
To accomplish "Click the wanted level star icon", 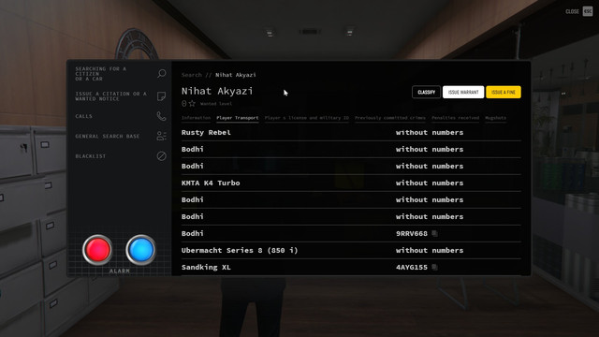I will coord(192,104).
